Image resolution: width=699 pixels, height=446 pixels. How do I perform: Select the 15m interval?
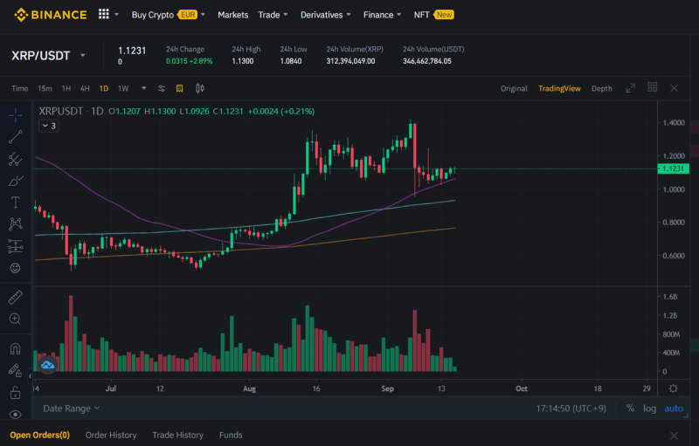point(45,88)
